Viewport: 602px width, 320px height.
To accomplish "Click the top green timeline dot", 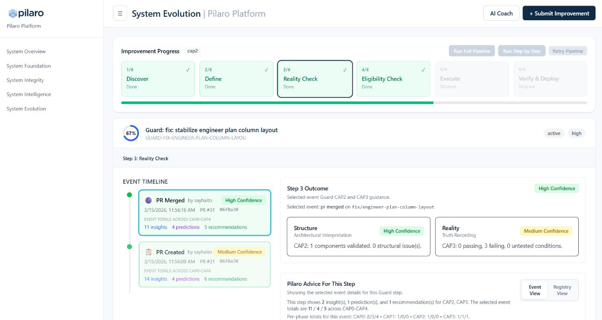I will (x=129, y=195).
